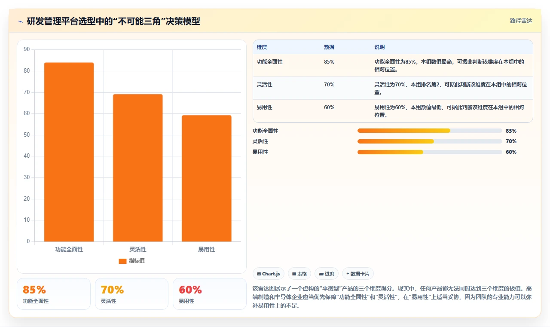Screen dimensions: 550x327
Task: Click the 90 y-axis tick label
Action: pyautogui.click(x=27, y=49)
